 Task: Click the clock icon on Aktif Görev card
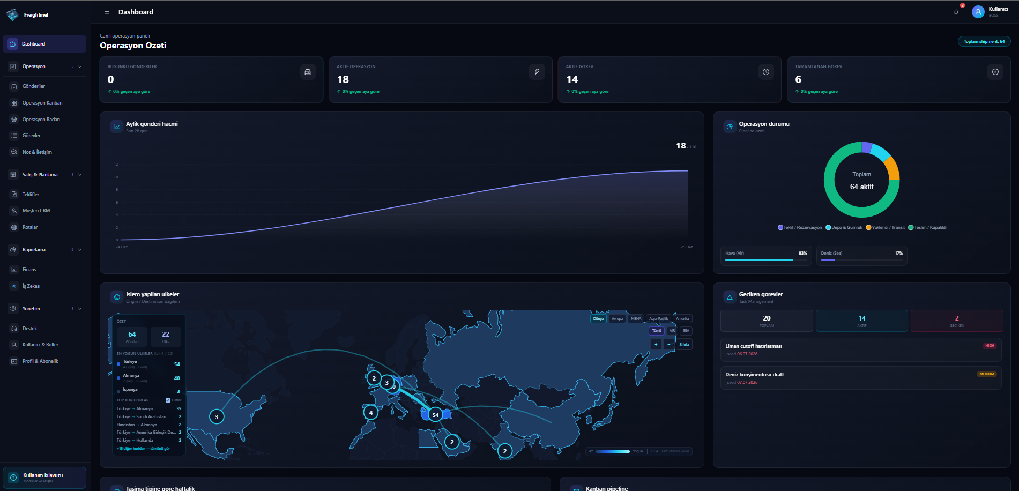point(766,72)
